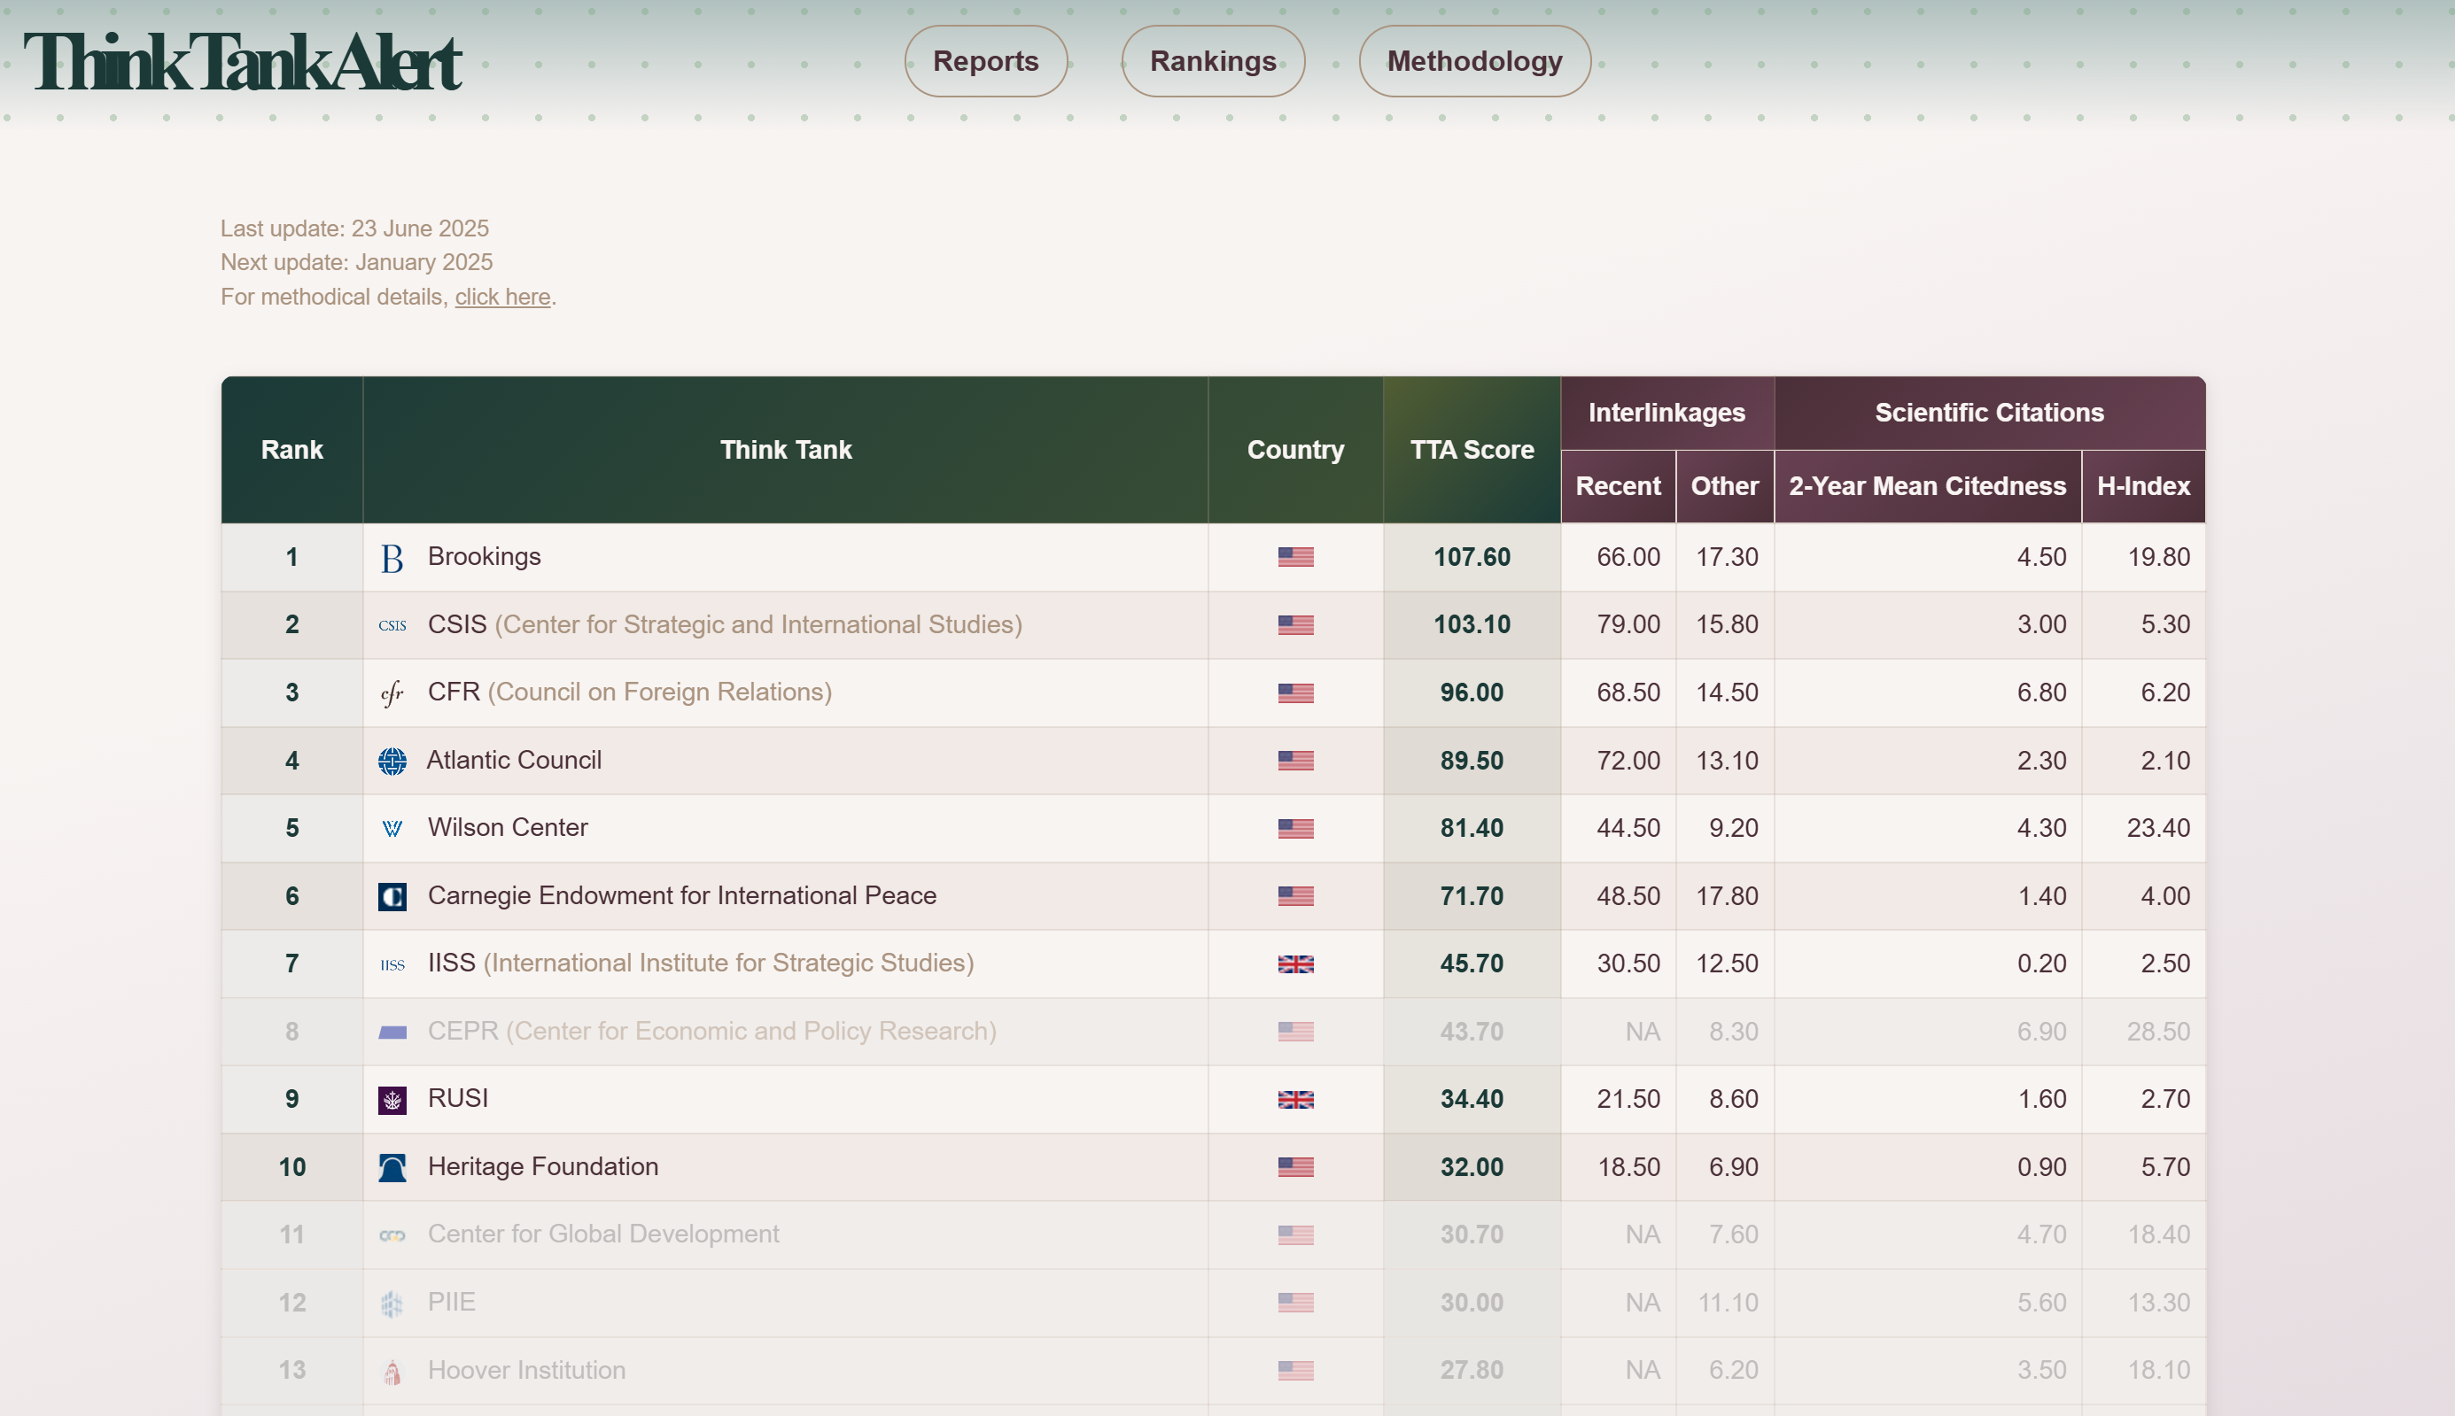This screenshot has height=1416, width=2455.
Task: Click the Wilson Center logo icon
Action: click(392, 829)
